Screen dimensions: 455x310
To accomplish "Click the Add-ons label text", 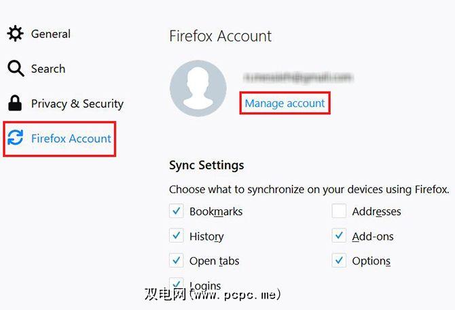I will tap(373, 237).
